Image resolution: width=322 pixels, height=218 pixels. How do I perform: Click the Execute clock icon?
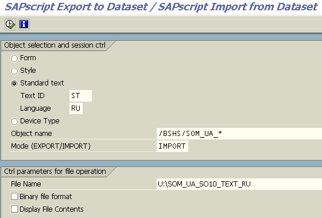(x=10, y=25)
